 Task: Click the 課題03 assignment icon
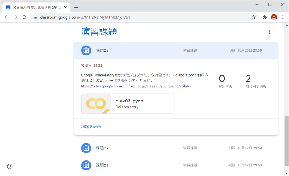pos(86,50)
